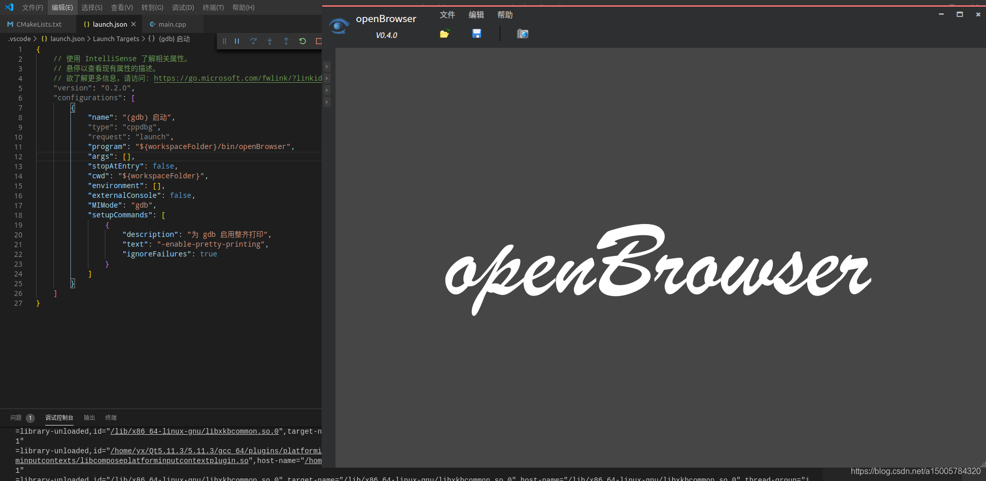Restart debugging with the green arrow icon

tap(303, 41)
